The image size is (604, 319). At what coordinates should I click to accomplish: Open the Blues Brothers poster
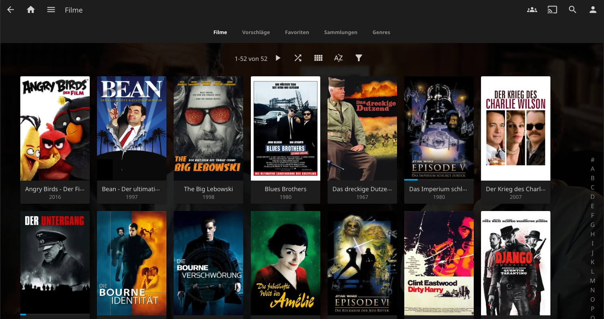click(x=285, y=128)
